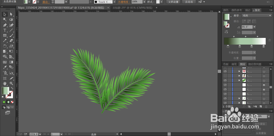Select the Hand tool
This screenshot has height=136, width=274.
tap(5, 83)
